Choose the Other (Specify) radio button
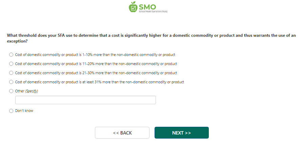Screen dimensions: 302x148 [x=11, y=91]
